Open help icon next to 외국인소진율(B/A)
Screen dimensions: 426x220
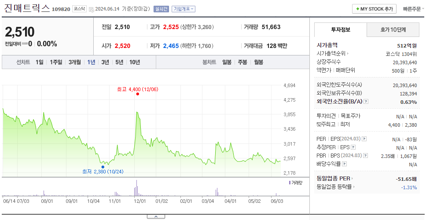click(366, 101)
